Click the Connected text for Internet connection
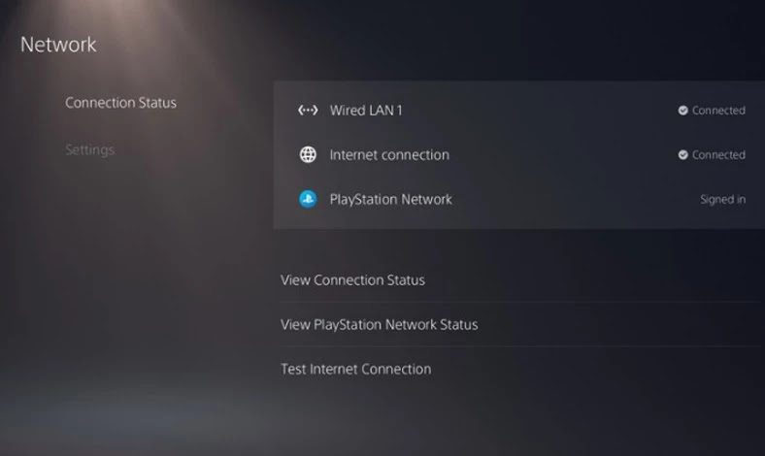Image resolution: width=765 pixels, height=456 pixels. click(x=718, y=154)
